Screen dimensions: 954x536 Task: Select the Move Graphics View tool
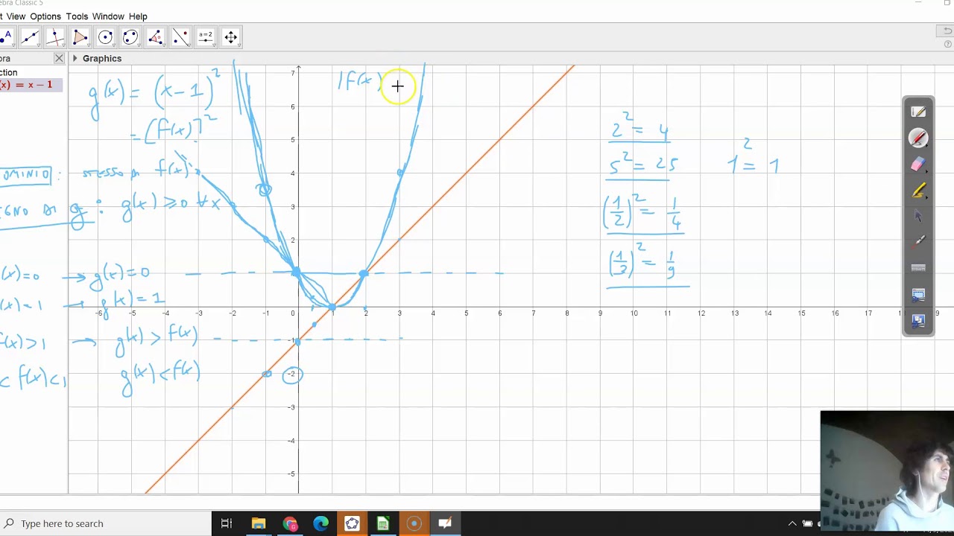coord(231,36)
